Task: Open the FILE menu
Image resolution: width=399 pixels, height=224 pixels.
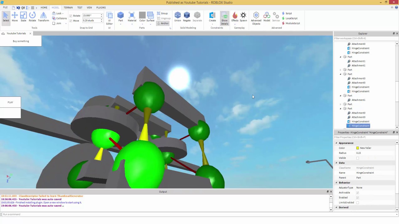Action: [5, 7]
